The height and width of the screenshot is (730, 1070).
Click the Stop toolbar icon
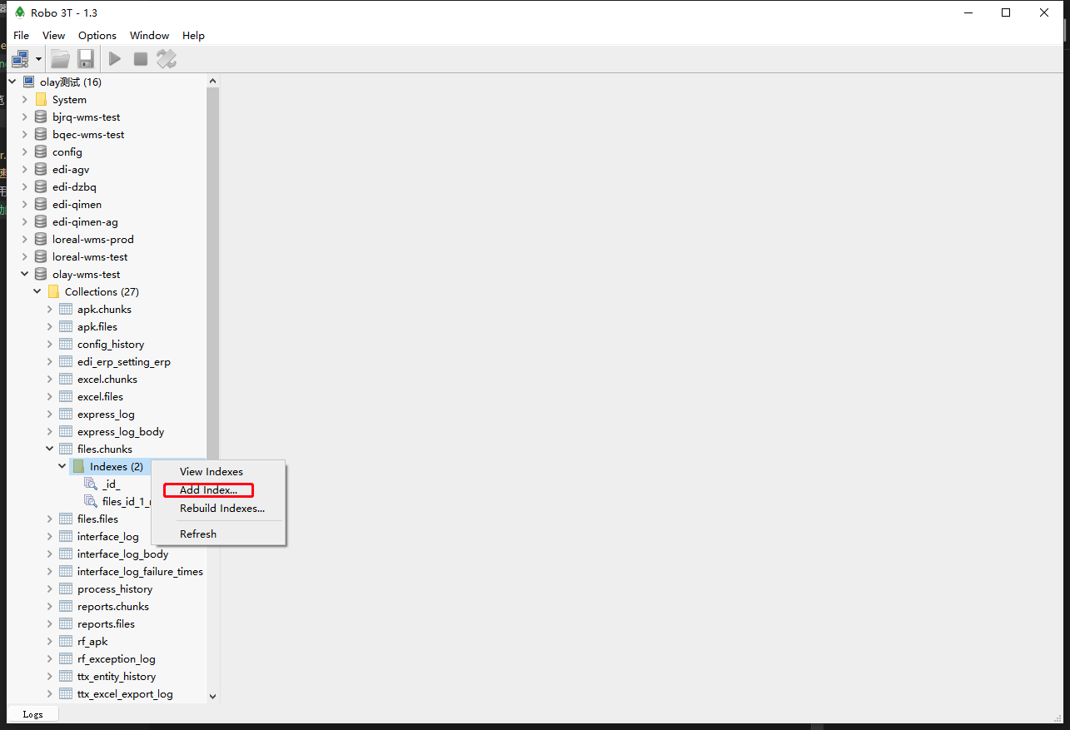tap(141, 59)
